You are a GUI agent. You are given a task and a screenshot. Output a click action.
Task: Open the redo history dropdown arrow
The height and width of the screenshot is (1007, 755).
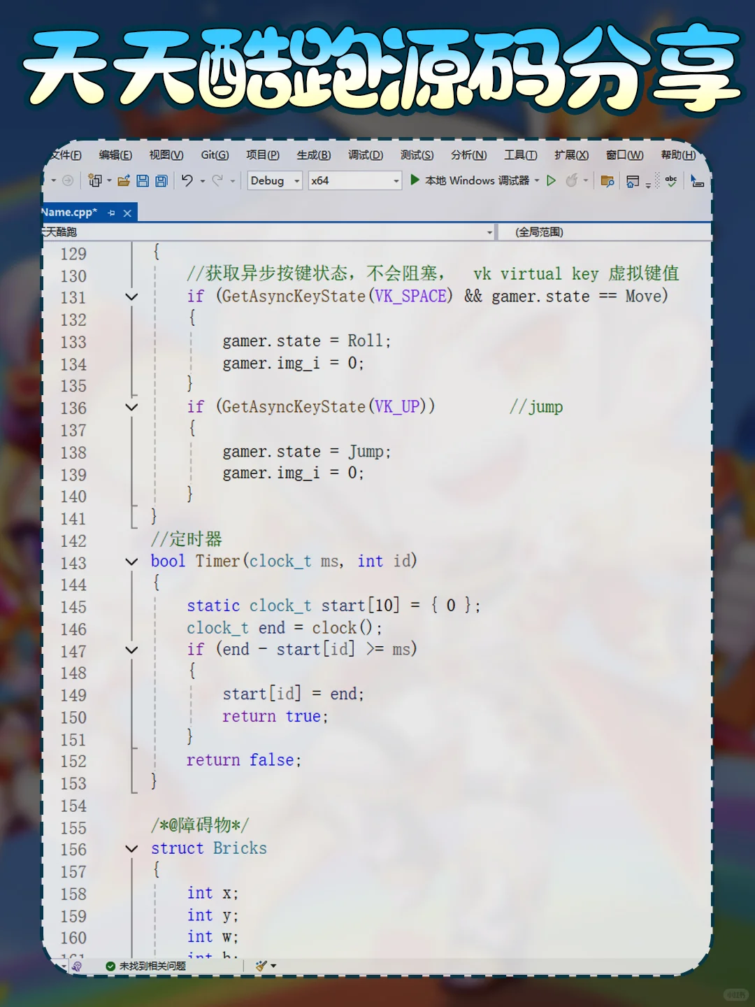233,181
